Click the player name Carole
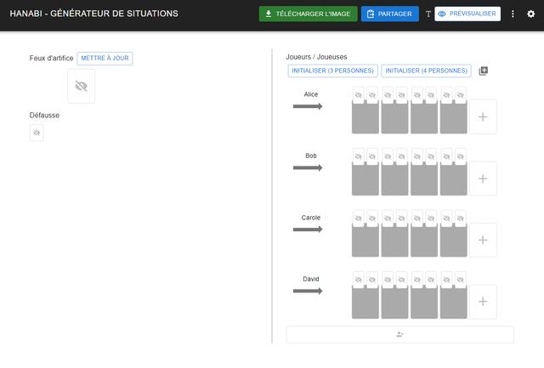The image size is (544, 368). coord(311,218)
